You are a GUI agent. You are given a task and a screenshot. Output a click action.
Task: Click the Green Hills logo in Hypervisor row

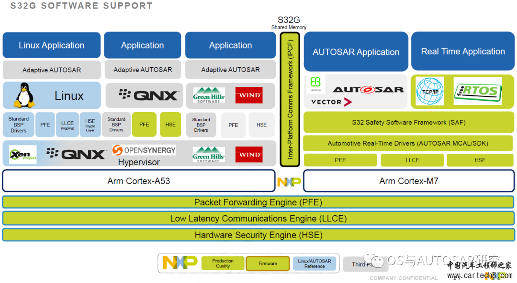tap(209, 155)
